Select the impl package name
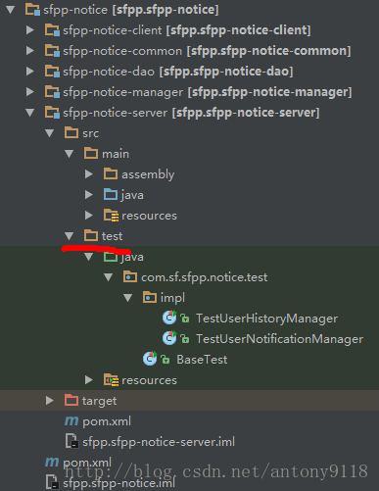Viewport: 379px width, 491px height. coord(172,298)
